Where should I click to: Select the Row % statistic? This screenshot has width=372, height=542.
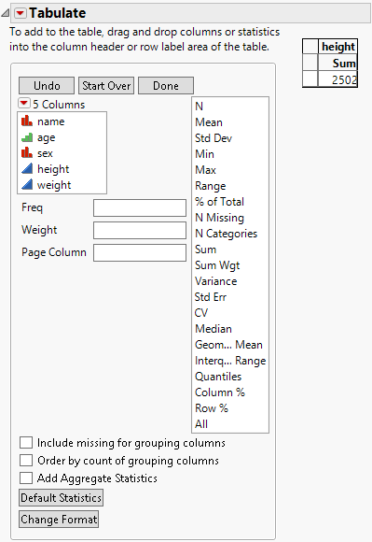pyautogui.click(x=212, y=408)
